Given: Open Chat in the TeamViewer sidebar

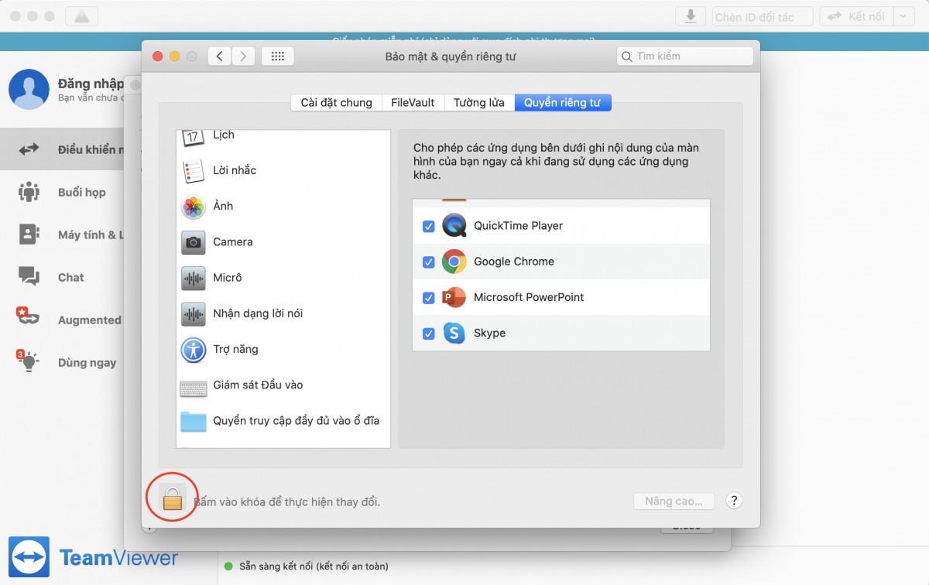Looking at the screenshot, I should (70, 277).
